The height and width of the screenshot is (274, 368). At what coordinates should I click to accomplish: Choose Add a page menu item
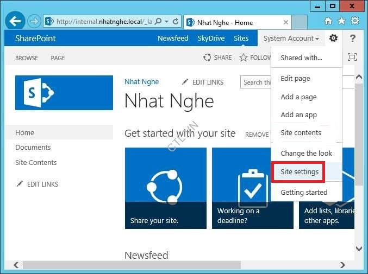coord(307,97)
